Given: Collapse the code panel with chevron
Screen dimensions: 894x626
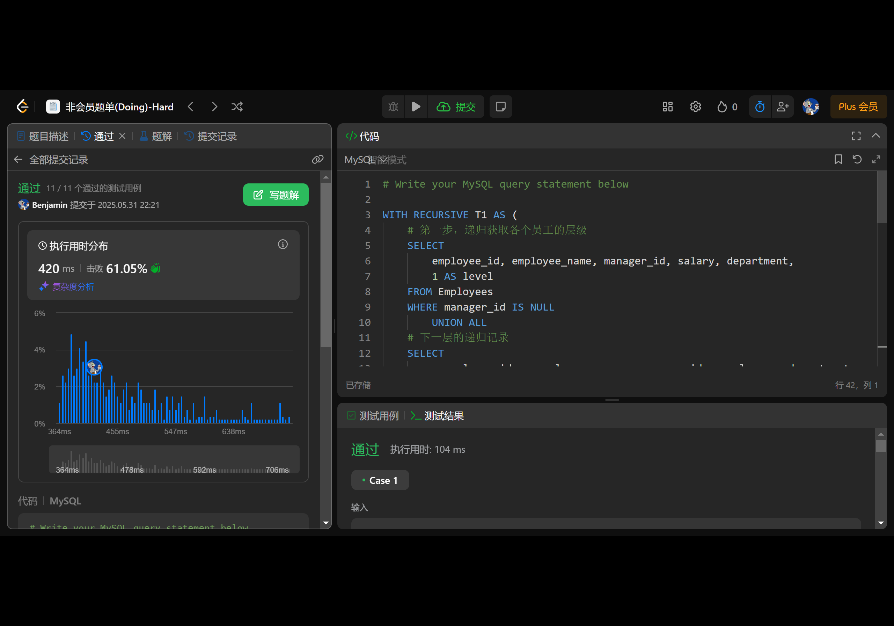Looking at the screenshot, I should coord(876,136).
